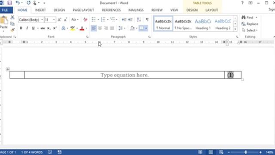Grow font size icon

coord(59,20)
